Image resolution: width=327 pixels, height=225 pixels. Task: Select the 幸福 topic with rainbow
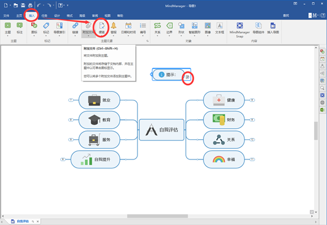(224, 159)
